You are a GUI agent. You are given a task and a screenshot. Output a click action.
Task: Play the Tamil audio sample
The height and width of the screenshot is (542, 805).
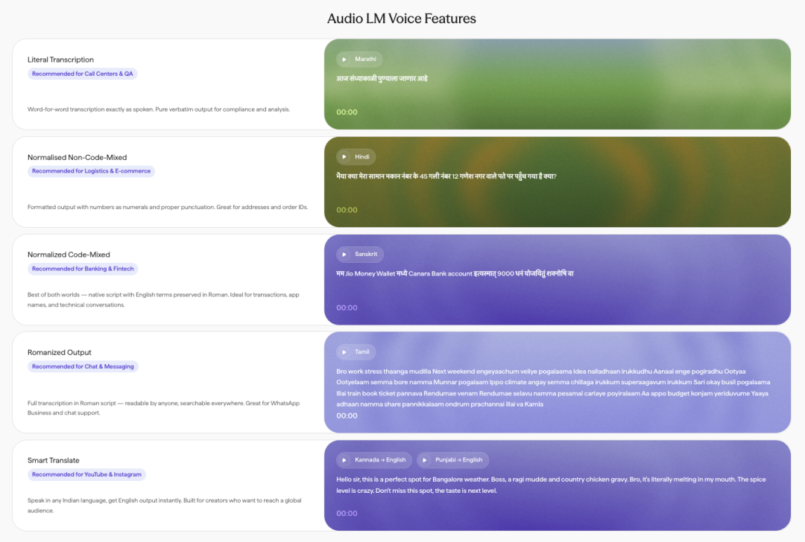pyautogui.click(x=356, y=351)
